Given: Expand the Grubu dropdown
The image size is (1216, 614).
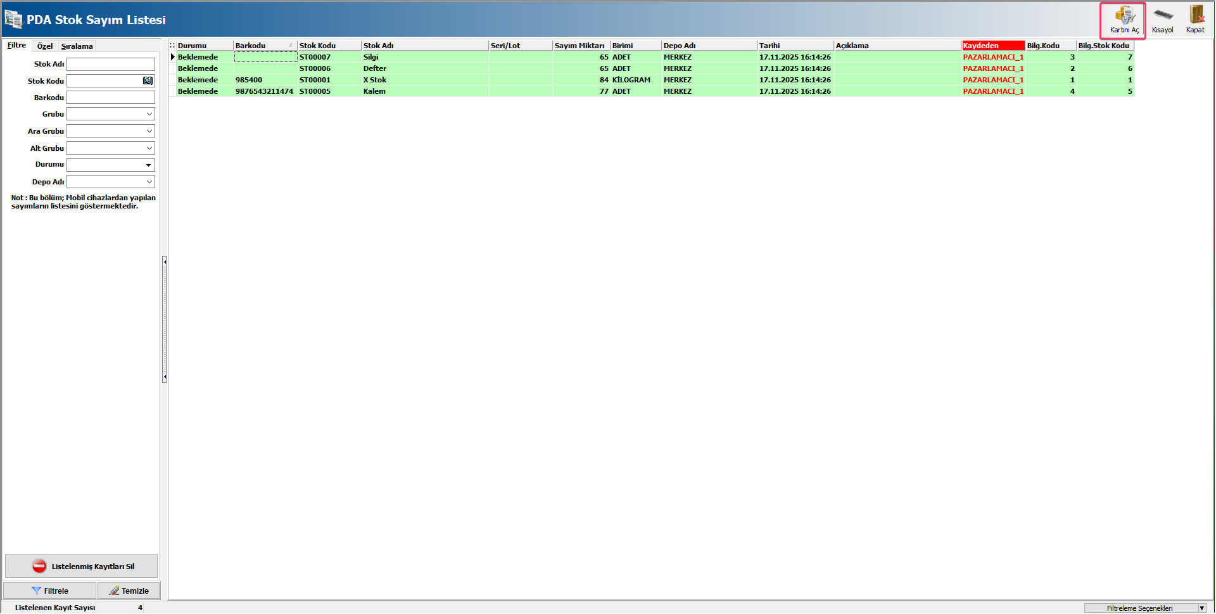Looking at the screenshot, I should coord(149,114).
